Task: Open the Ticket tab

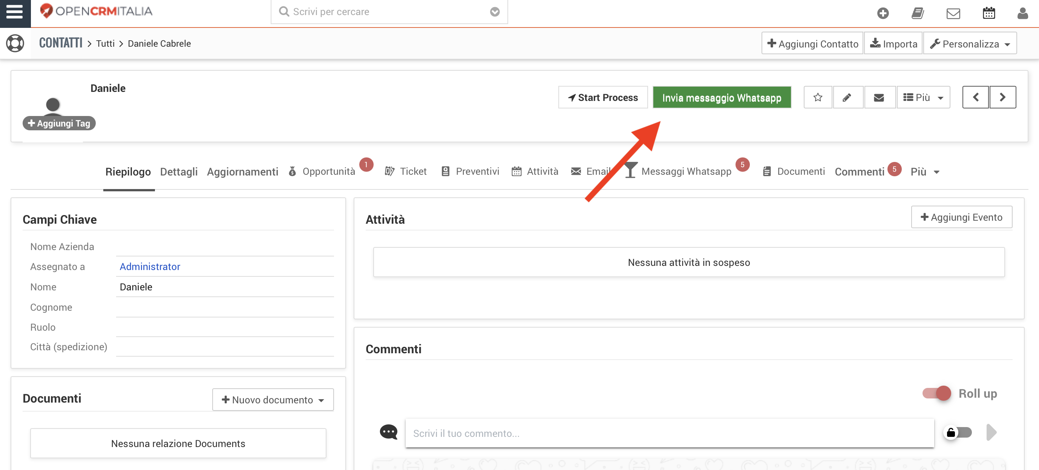Action: [x=405, y=171]
